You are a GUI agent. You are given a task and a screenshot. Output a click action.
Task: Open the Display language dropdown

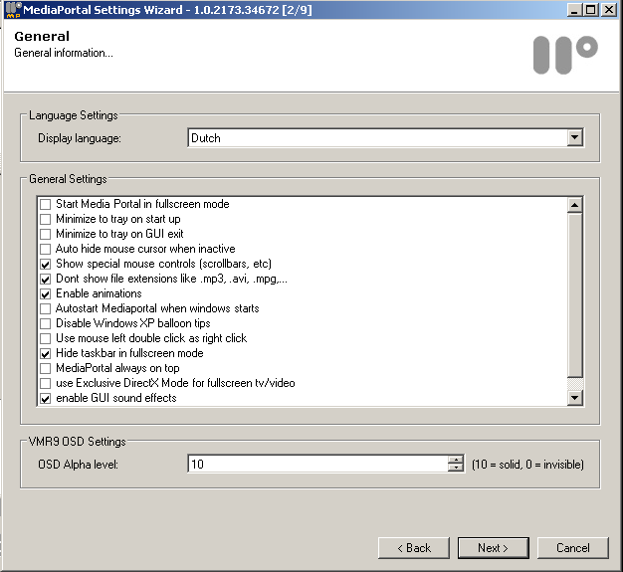[574, 138]
